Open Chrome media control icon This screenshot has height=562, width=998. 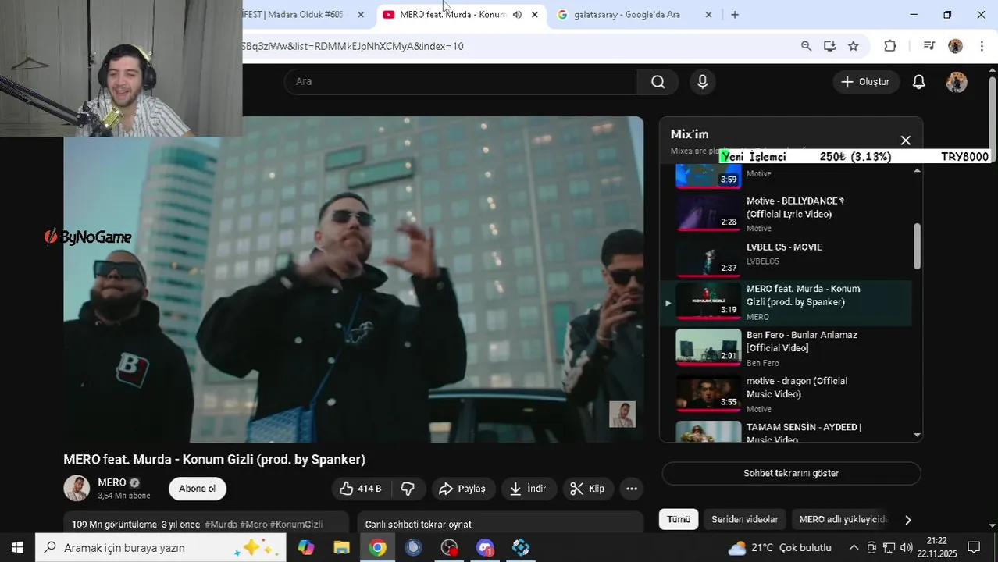928,46
